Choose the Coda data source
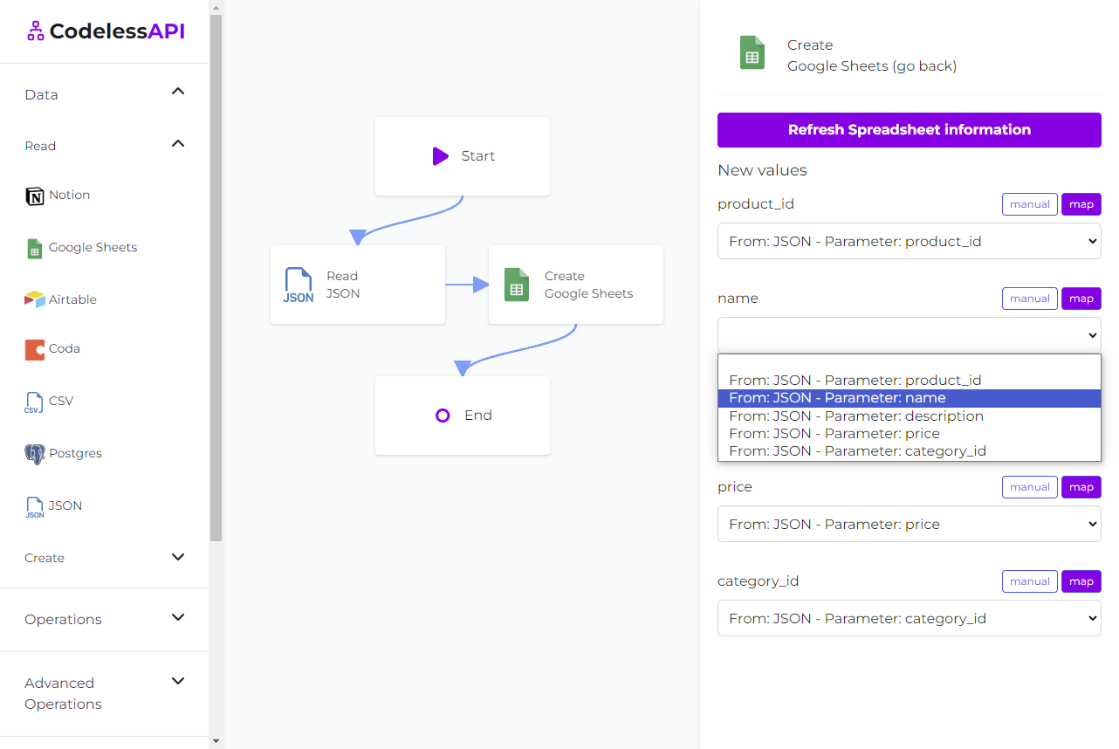This screenshot has height=749, width=1119. pos(33,348)
